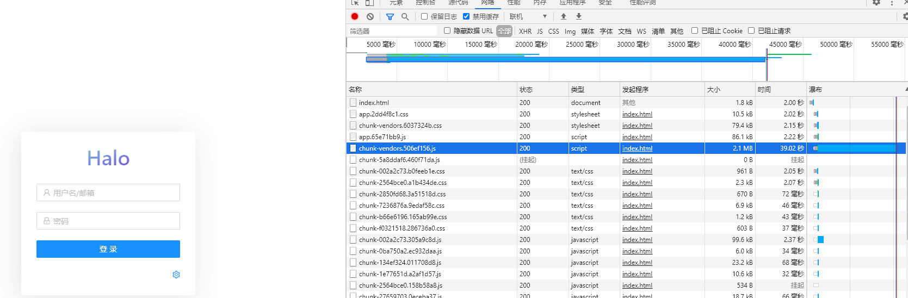908x298 pixels.
Task: Enable the Preserve log (保留日志) checkbox
Action: point(424,16)
